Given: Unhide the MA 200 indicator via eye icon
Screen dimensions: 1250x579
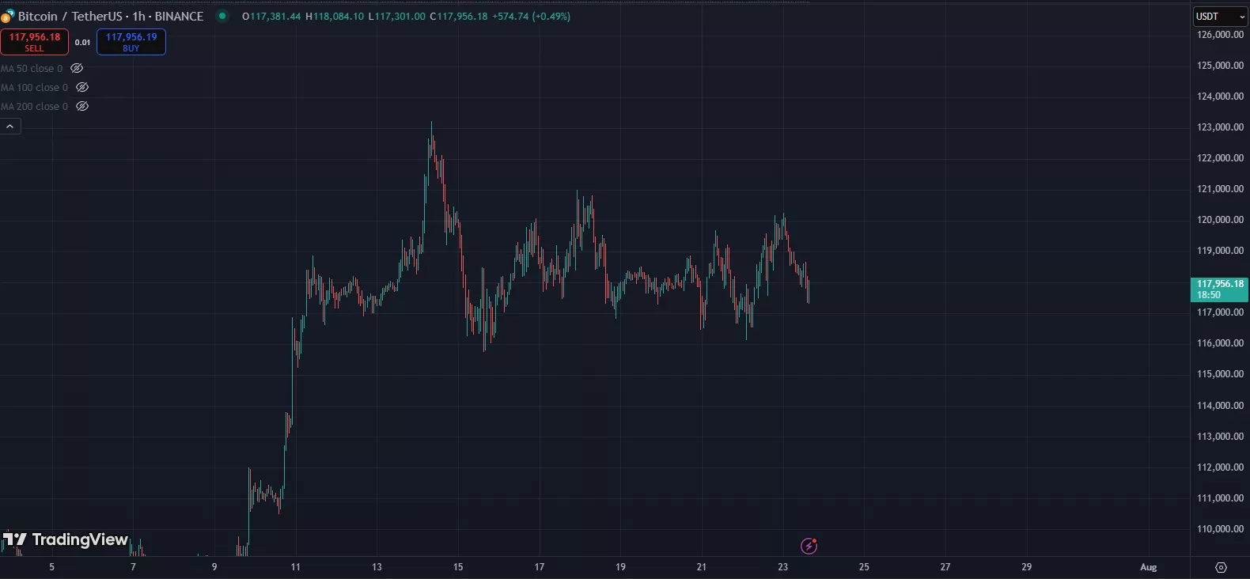Looking at the screenshot, I should (x=82, y=107).
